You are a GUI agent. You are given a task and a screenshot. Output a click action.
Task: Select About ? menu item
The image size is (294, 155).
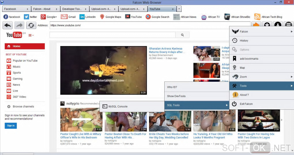[261, 95]
